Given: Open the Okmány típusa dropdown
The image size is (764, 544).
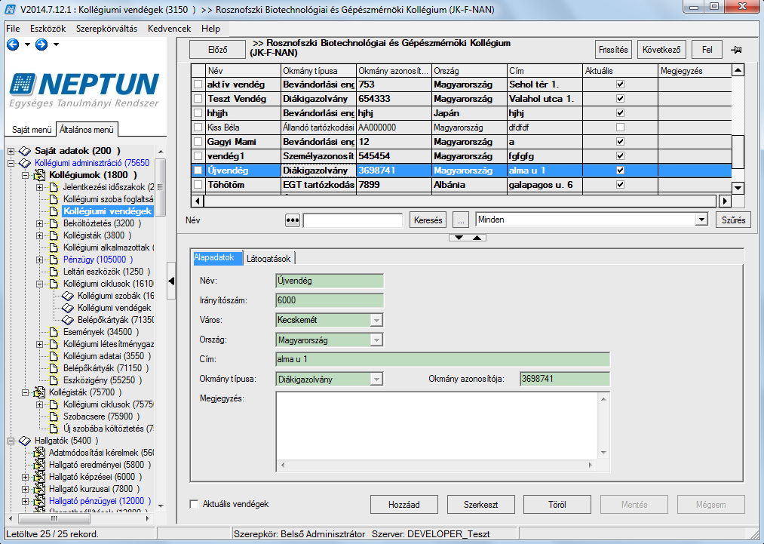Looking at the screenshot, I should coord(376,380).
